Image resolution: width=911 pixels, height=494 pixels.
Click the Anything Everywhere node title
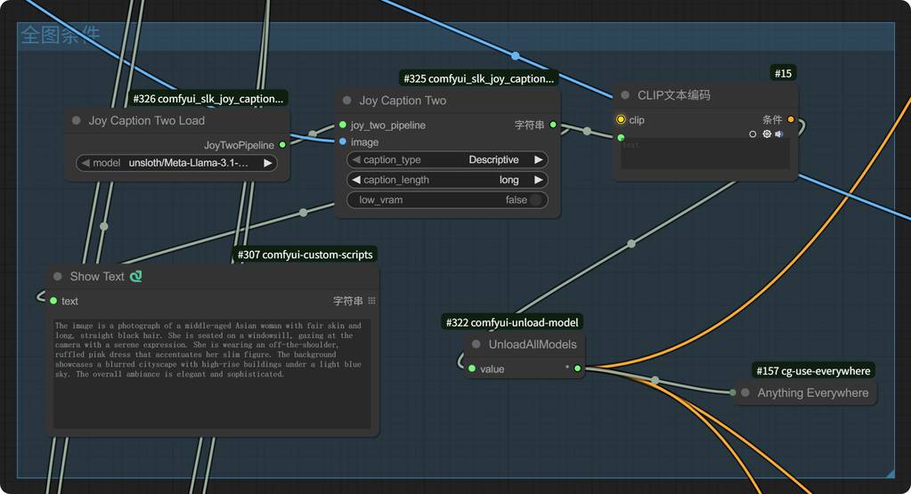click(812, 393)
